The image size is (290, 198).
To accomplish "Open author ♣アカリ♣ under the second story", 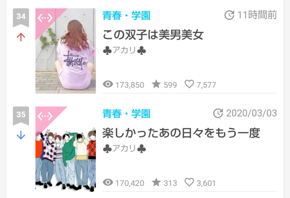I will pos(124,148).
